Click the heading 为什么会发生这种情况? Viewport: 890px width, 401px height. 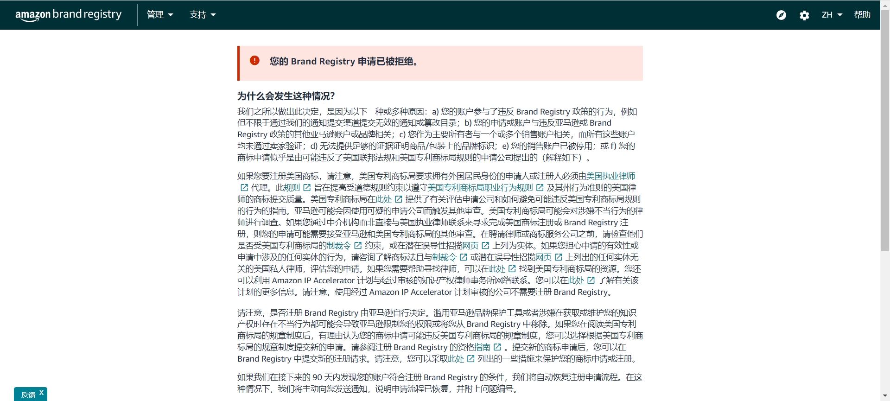(x=286, y=96)
